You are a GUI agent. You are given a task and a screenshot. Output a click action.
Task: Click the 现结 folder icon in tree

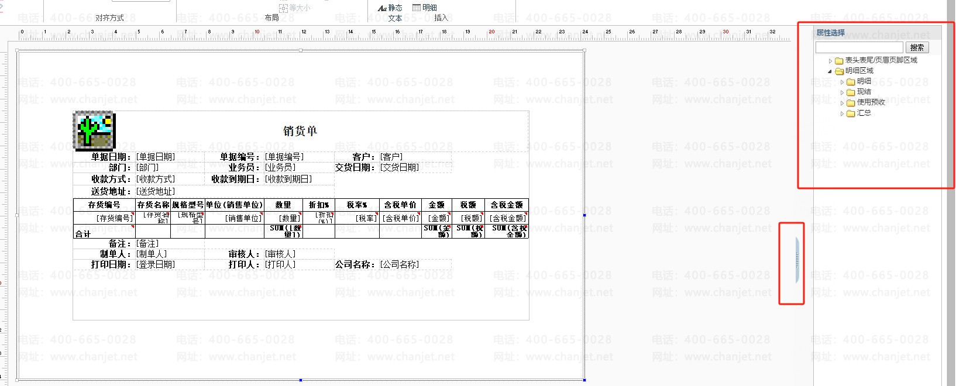tap(851, 92)
